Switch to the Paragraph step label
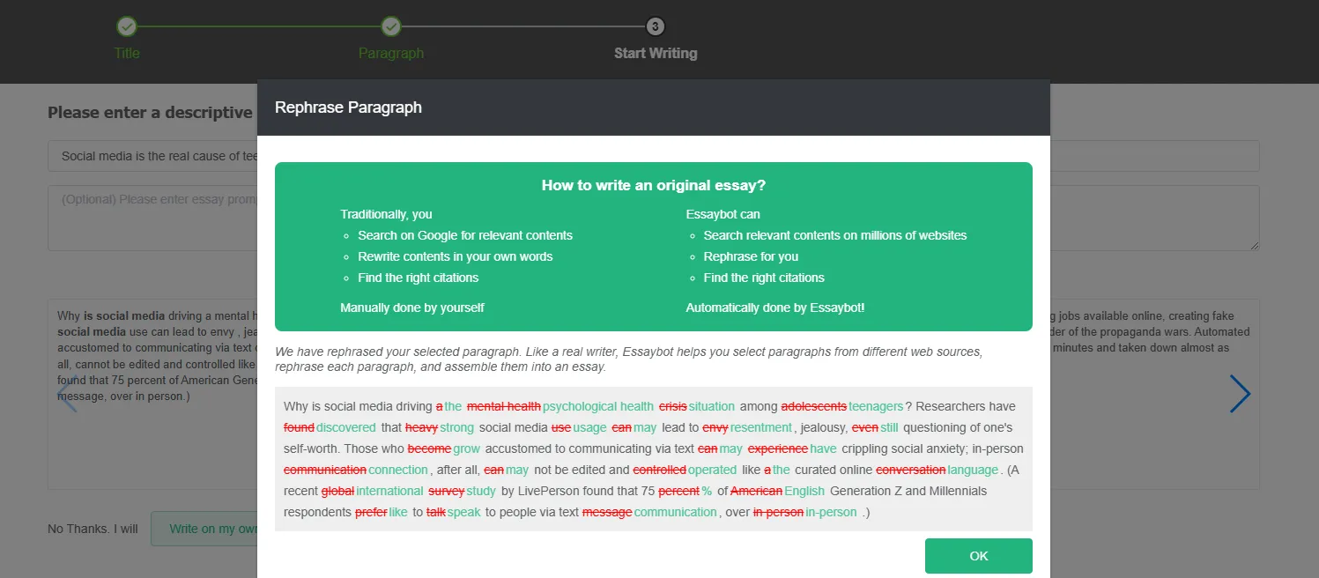 391,53
